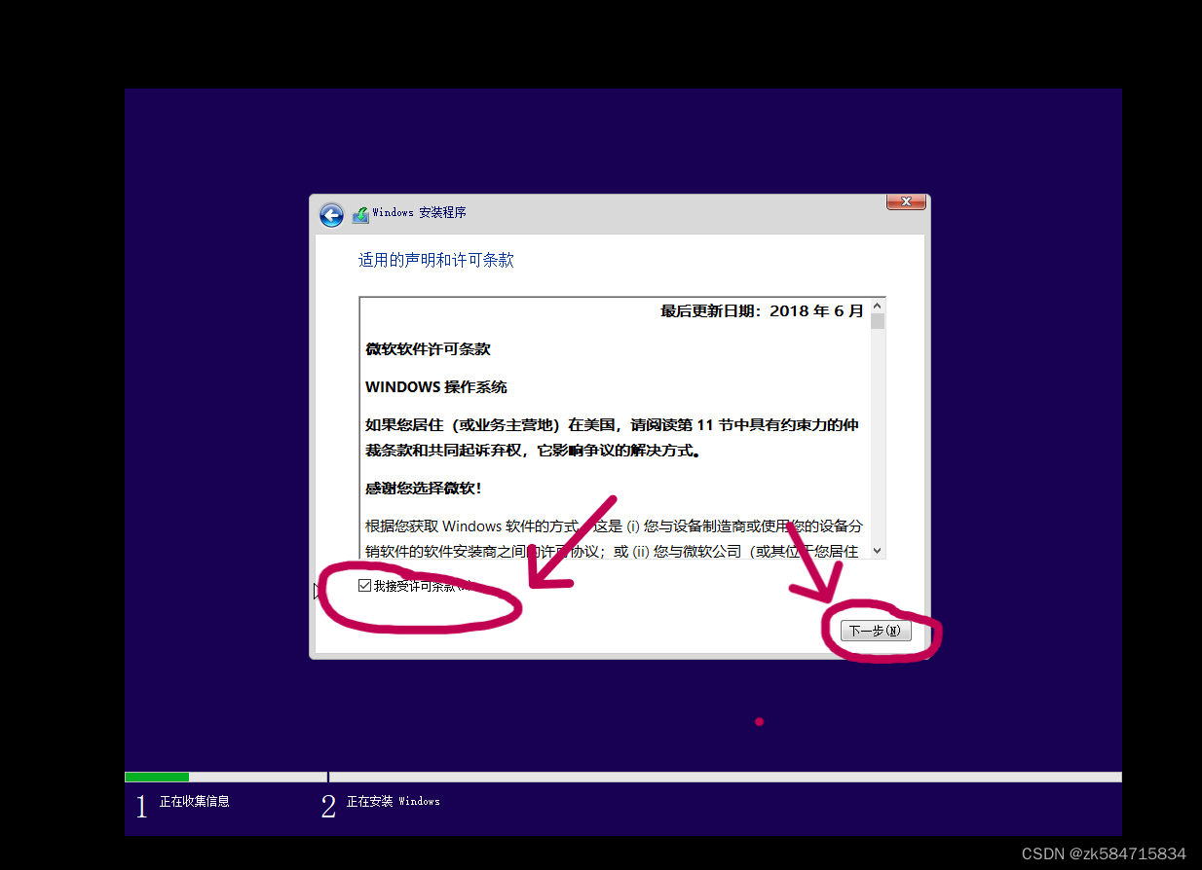
Task: Click the 适用的声明和许可条款 heading
Action: coord(435,260)
